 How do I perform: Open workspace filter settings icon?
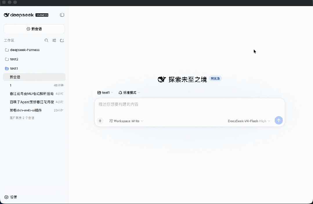click(54, 41)
